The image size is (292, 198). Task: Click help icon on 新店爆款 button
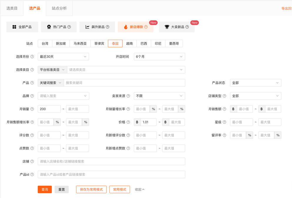(x=146, y=27)
